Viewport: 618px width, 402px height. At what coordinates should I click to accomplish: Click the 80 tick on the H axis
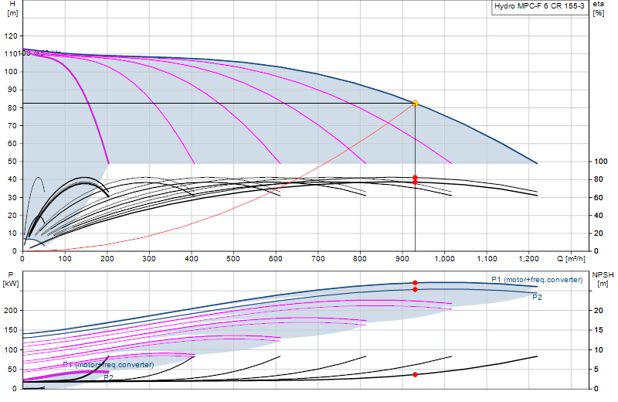click(x=13, y=107)
